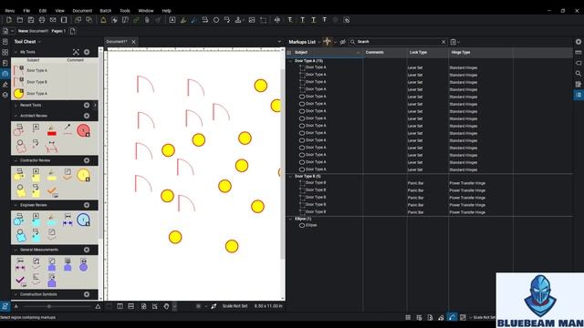Screen dimensions: 584x328
Task: Select Architect Review arrow tool
Action: pos(68,128)
